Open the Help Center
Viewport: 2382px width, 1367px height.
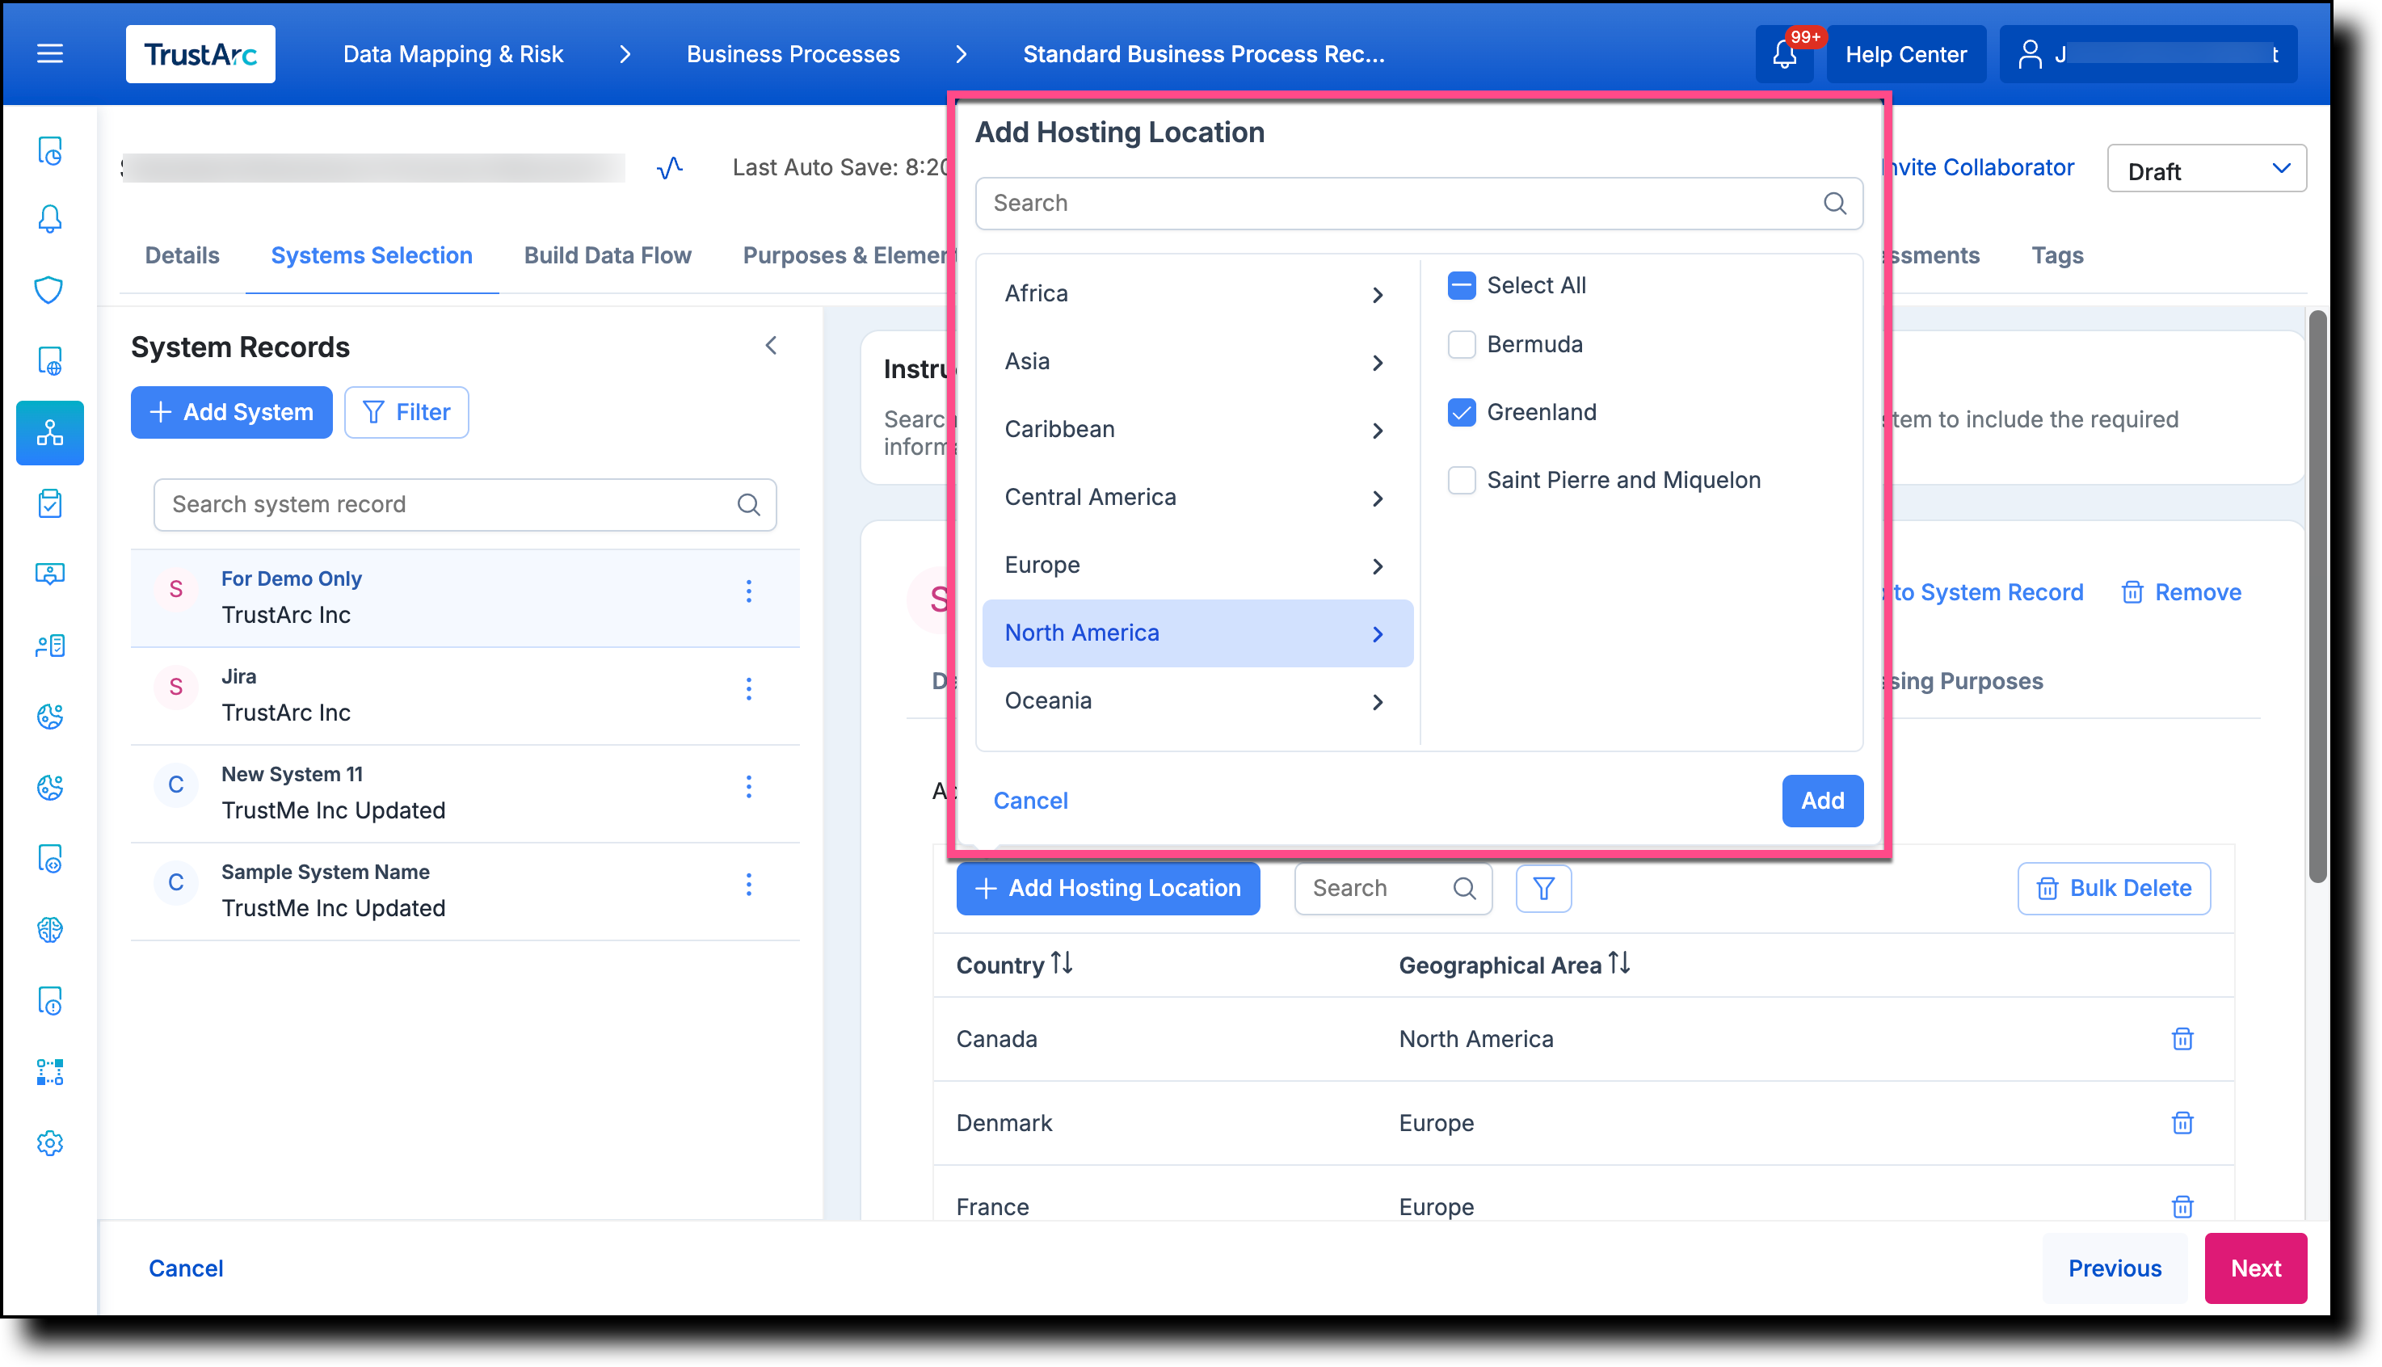tap(1906, 53)
